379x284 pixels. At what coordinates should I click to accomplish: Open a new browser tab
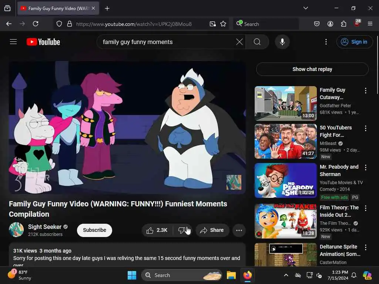pyautogui.click(x=107, y=9)
